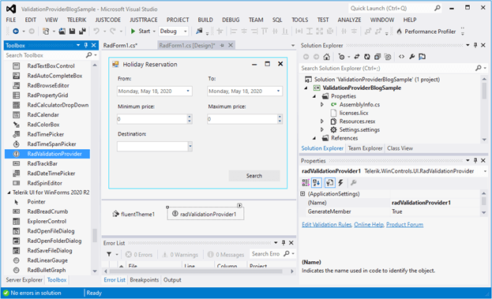Click the Edit Validation Rules link
This screenshot has width=492, height=299.
327,224
